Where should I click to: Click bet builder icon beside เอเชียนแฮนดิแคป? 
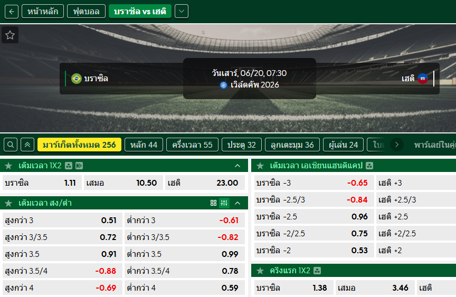click(x=369, y=166)
